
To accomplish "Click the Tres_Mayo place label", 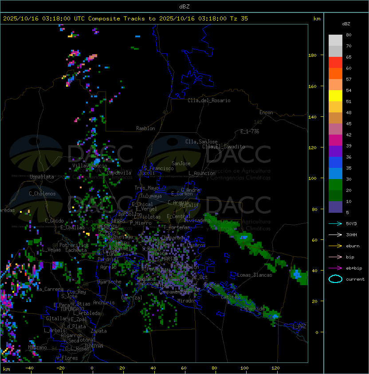I will [x=146, y=188].
